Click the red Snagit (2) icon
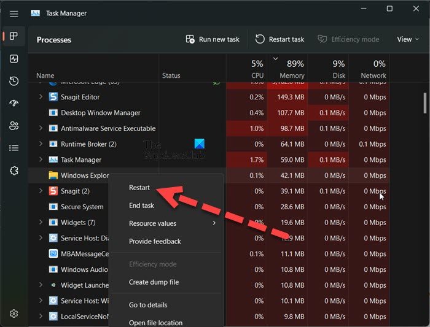The height and width of the screenshot is (327, 430). [53, 191]
